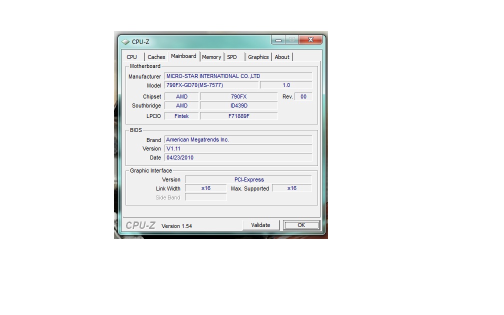The height and width of the screenshot is (315, 504).
Task: Open the Caches tab
Action: 156,57
